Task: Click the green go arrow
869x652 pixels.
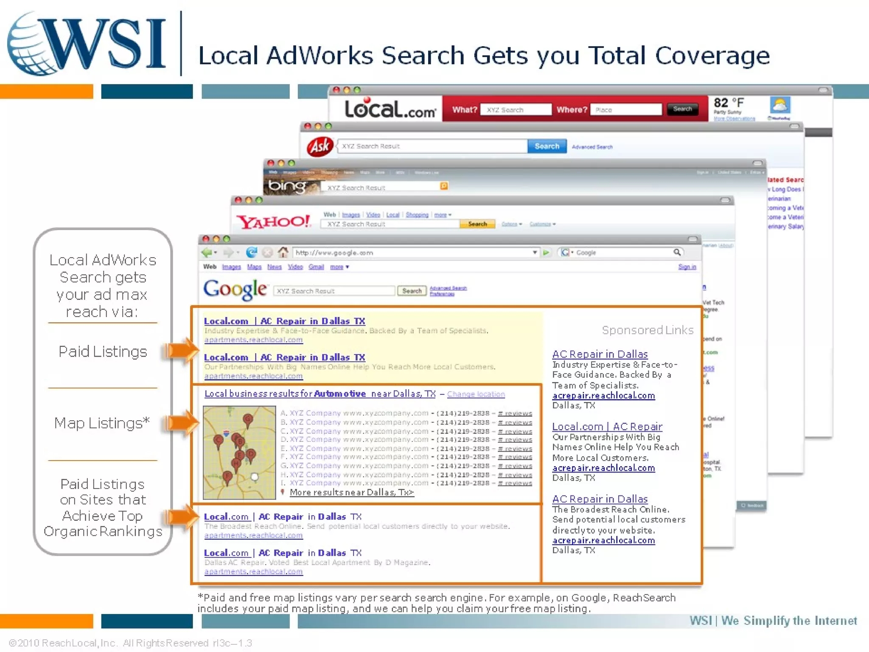Action: coord(546,253)
